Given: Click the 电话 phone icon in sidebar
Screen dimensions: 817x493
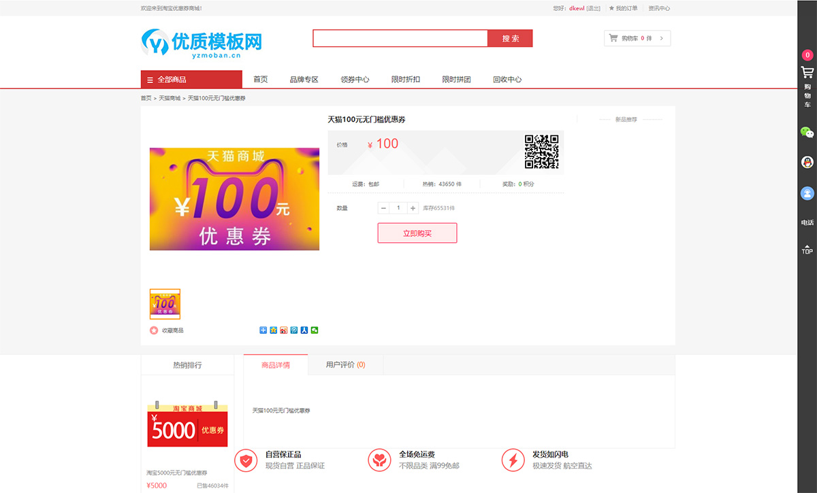Looking at the screenshot, I should (x=807, y=222).
